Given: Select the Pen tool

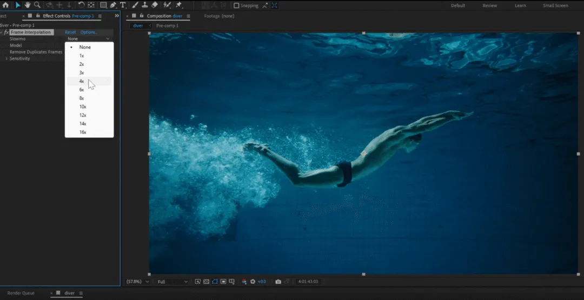Looking at the screenshot, I should coord(113,5).
